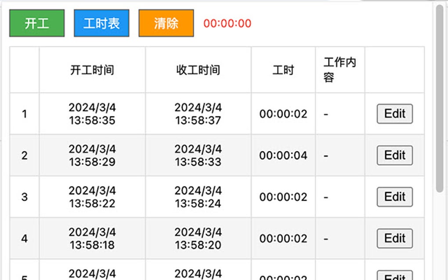This screenshot has width=448, height=280.
Task: Click the green 开工 button
Action: click(37, 23)
